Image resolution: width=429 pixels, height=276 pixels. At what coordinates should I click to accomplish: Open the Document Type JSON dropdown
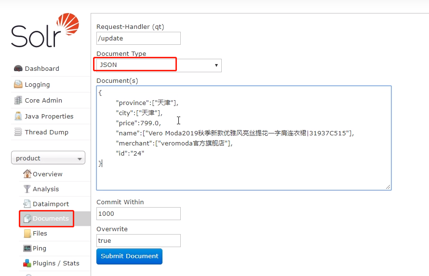point(159,66)
